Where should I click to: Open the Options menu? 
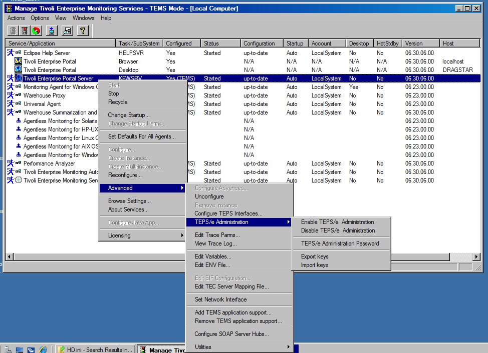[x=40, y=18]
